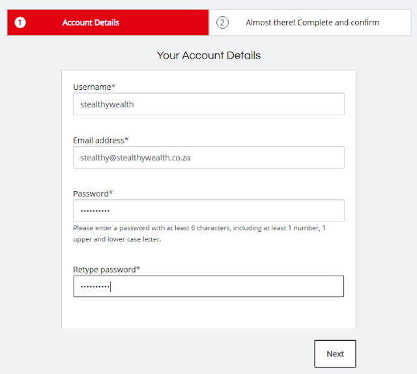417x374 pixels.
Task: Focus the Retype password field
Action: click(208, 287)
